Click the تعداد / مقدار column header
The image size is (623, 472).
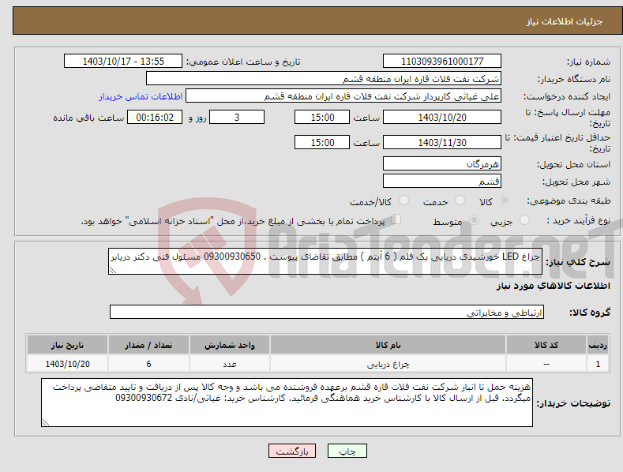(x=148, y=345)
